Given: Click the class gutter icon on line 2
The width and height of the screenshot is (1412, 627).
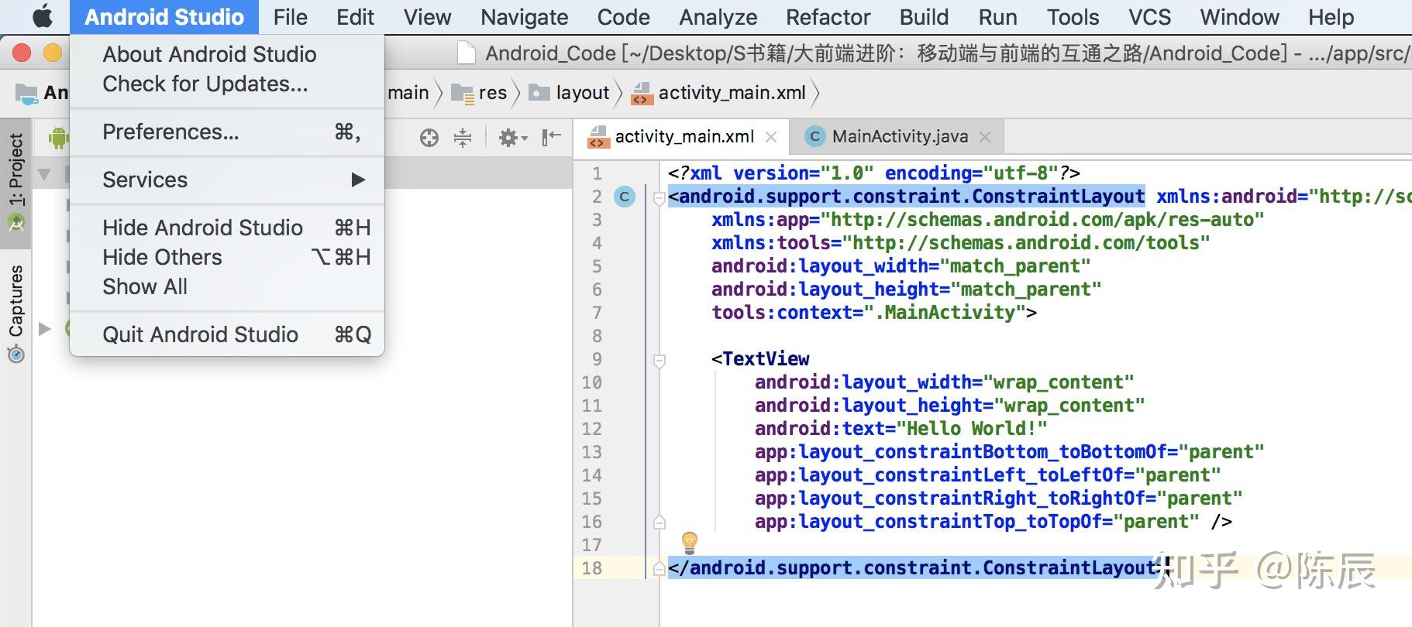Looking at the screenshot, I should coord(624,197).
